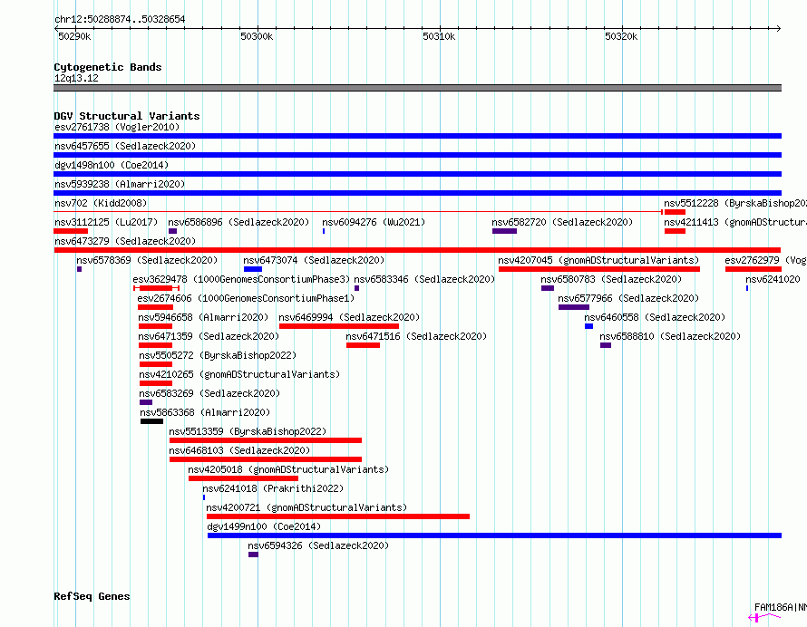This screenshot has width=807, height=627.
Task: Click the magenta FAM186A gene glyph
Action: click(764, 617)
